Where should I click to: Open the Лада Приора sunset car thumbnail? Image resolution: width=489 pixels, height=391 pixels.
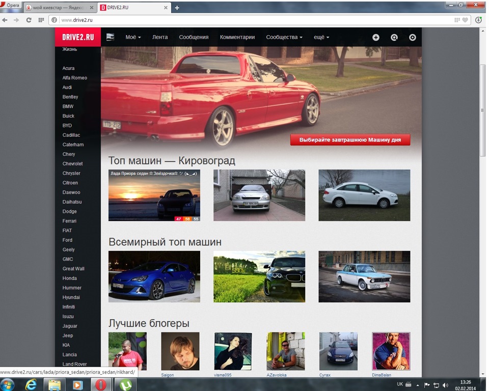point(154,195)
